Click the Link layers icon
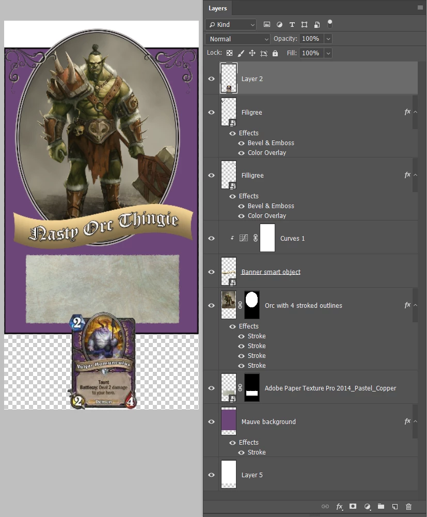Viewport: 427px width, 517px height. click(325, 507)
